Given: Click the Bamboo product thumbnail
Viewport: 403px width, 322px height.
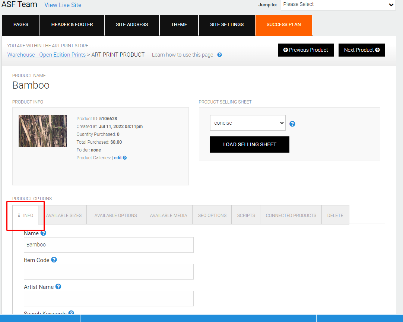Looking at the screenshot, I should 42,131.
